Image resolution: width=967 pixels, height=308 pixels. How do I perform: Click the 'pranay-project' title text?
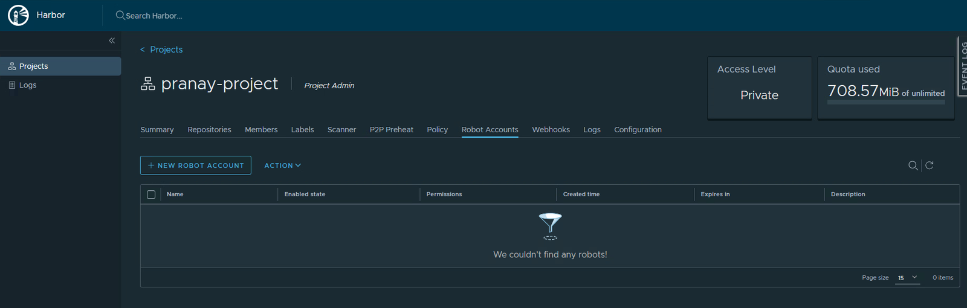(x=219, y=84)
